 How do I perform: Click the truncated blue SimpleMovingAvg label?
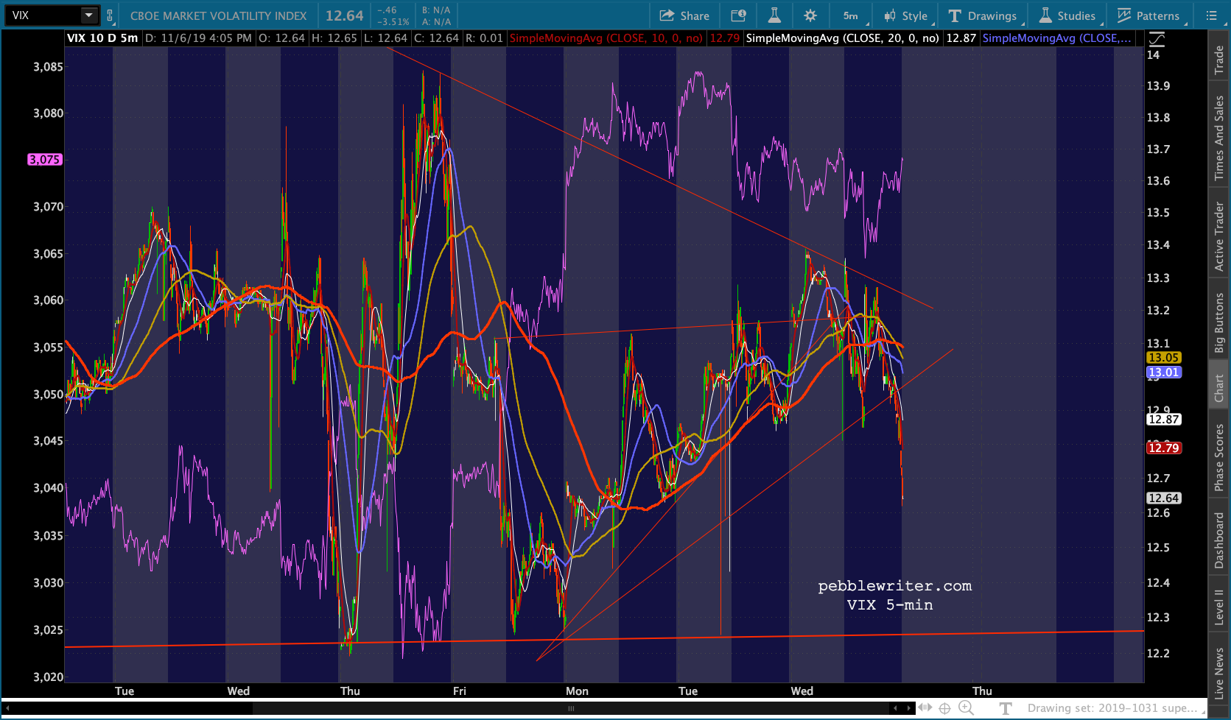(x=1057, y=38)
